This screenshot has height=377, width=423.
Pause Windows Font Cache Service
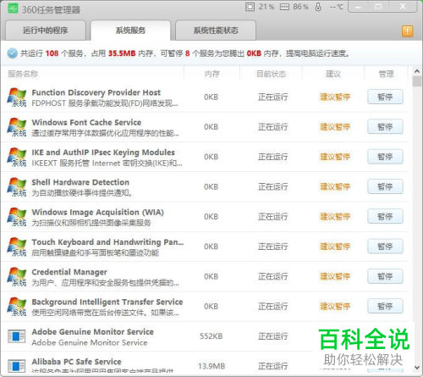pyautogui.click(x=385, y=127)
